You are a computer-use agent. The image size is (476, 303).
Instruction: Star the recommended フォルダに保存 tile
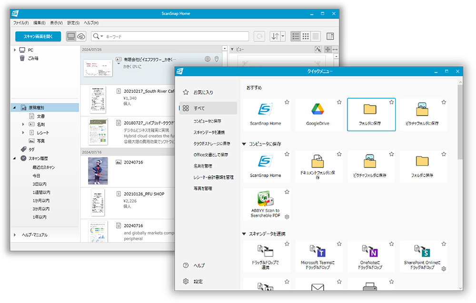[x=391, y=102]
